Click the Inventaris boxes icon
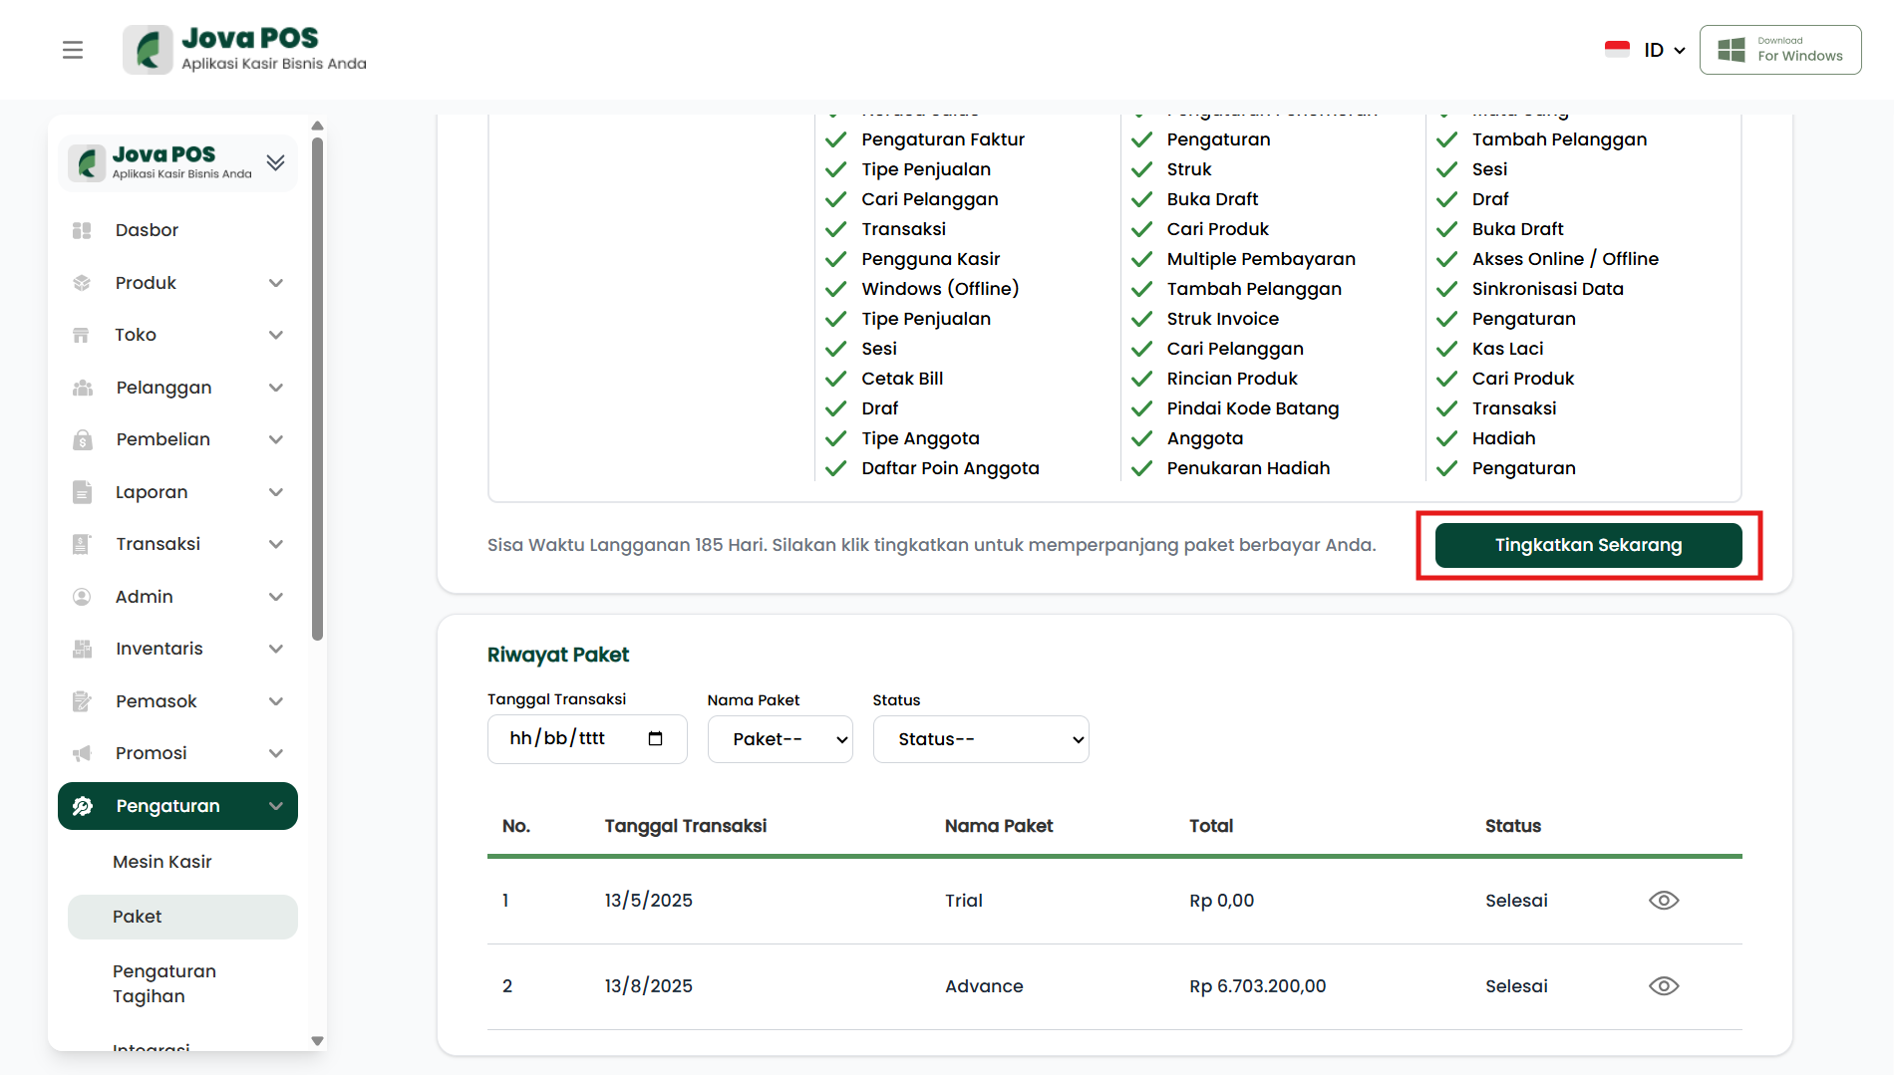Screen dimensions: 1894x1075 coord(82,649)
